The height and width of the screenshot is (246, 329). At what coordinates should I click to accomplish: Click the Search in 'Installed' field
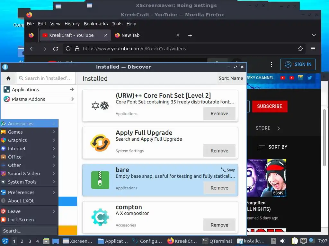coord(46,78)
